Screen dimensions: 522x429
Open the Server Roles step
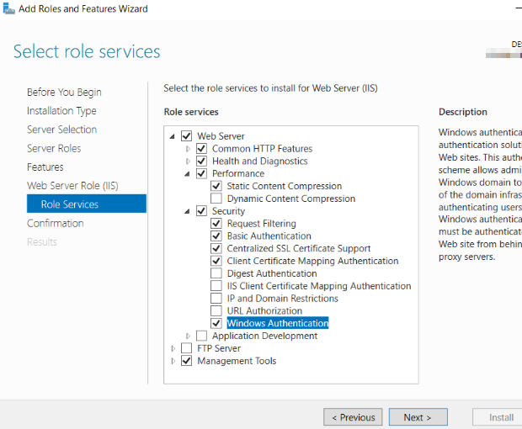click(x=54, y=148)
